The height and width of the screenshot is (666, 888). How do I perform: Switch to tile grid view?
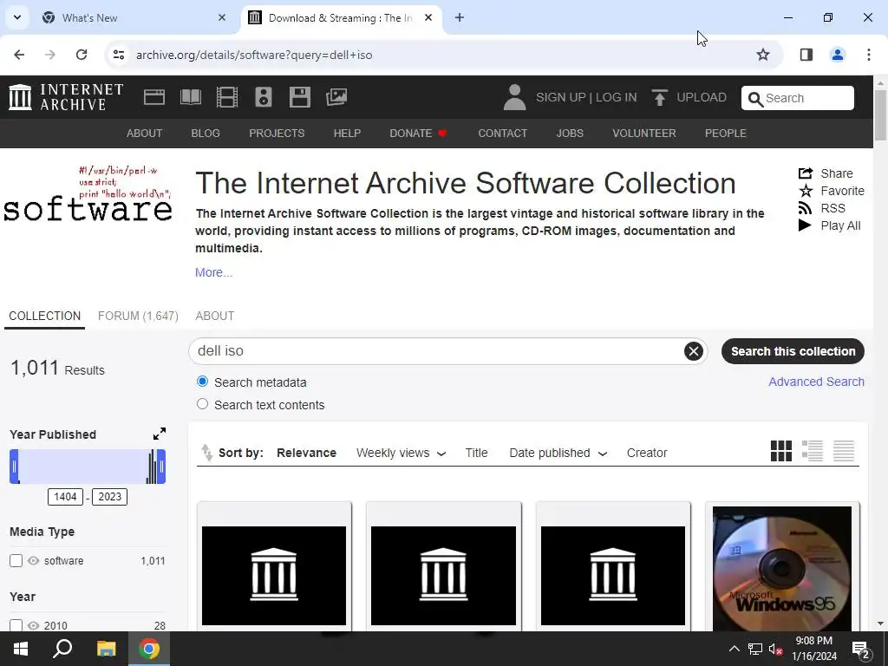[781, 451]
